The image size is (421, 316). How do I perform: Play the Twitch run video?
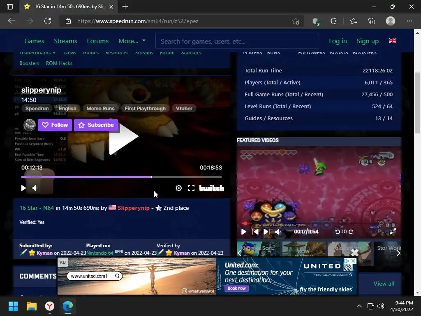(124, 136)
